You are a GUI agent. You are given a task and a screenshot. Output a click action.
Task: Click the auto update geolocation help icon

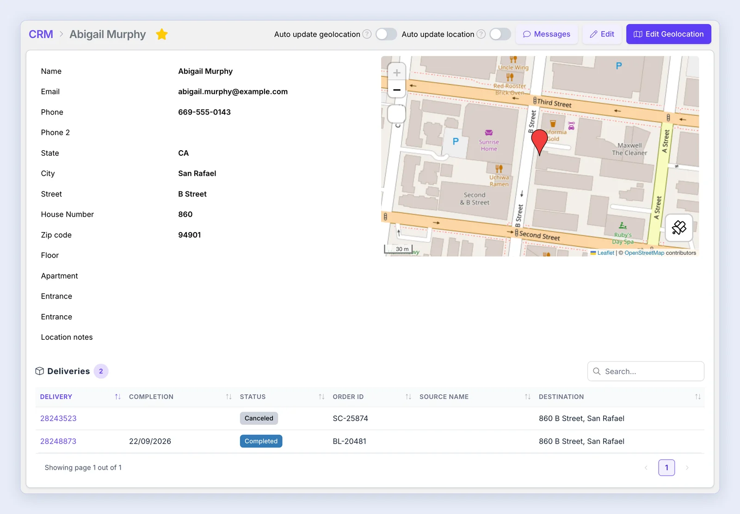click(x=367, y=34)
